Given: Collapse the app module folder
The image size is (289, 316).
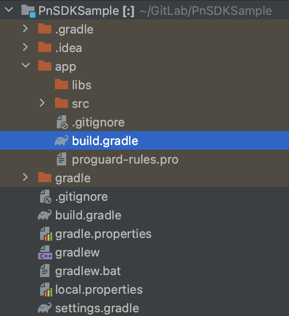Looking at the screenshot, I should [26, 66].
